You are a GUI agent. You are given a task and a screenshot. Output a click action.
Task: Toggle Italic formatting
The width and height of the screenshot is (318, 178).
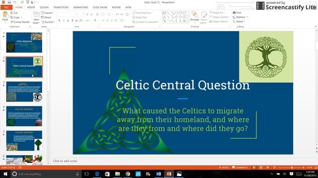tap(64, 20)
